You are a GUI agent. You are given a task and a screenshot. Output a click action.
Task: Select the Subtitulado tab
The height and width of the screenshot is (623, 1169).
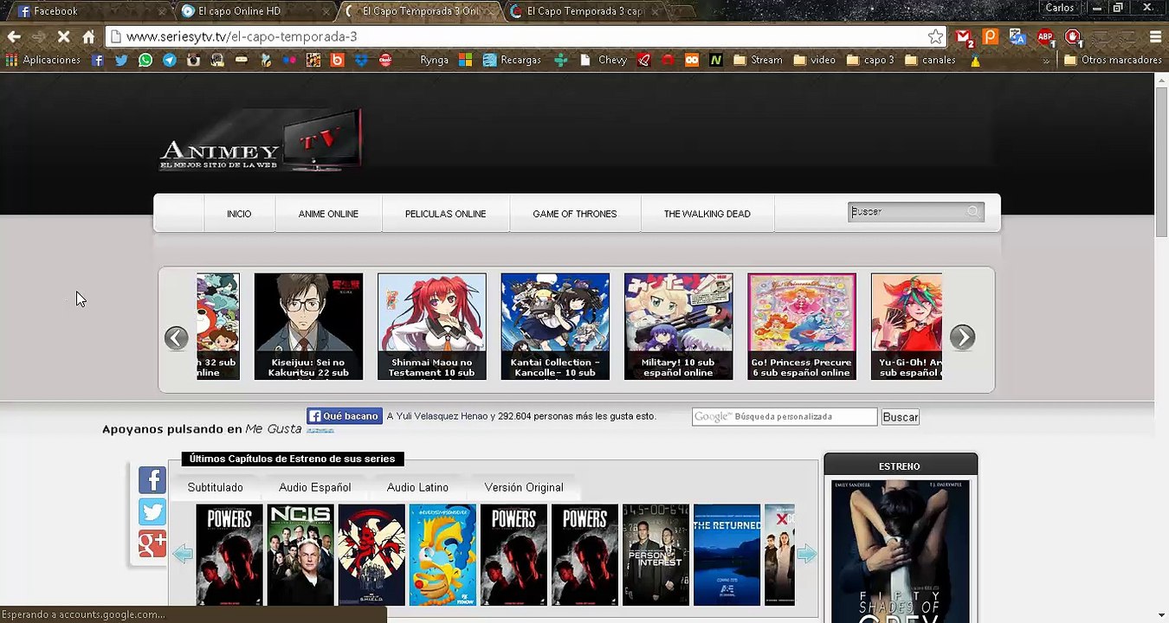point(215,488)
